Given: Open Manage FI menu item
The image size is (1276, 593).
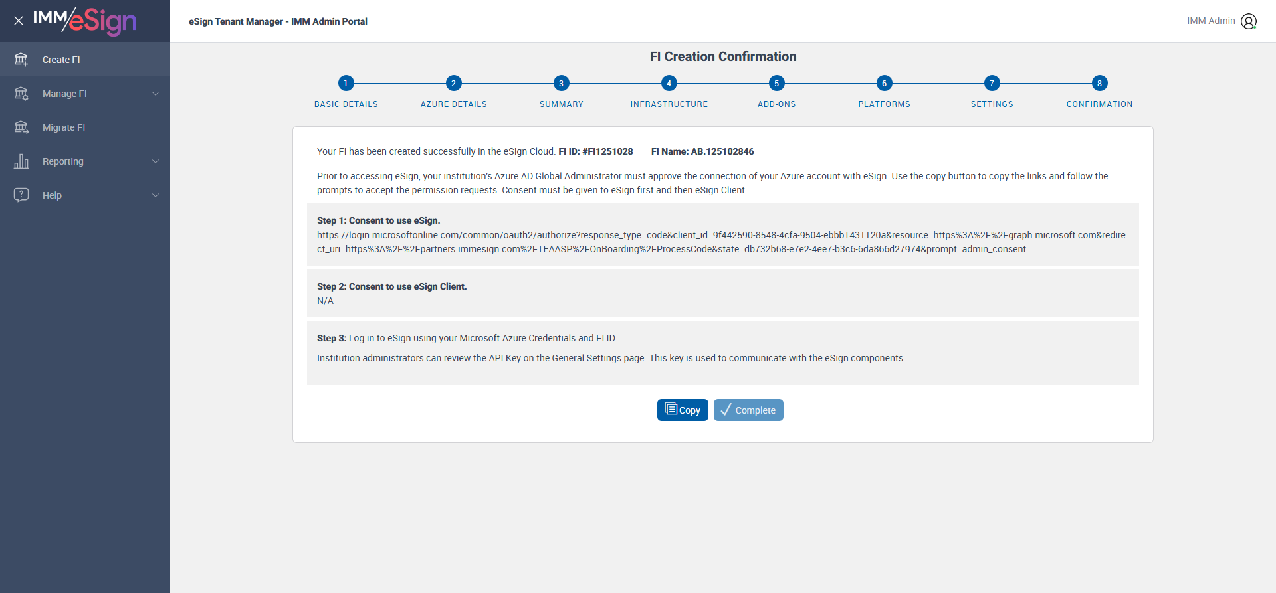Looking at the screenshot, I should [85, 94].
